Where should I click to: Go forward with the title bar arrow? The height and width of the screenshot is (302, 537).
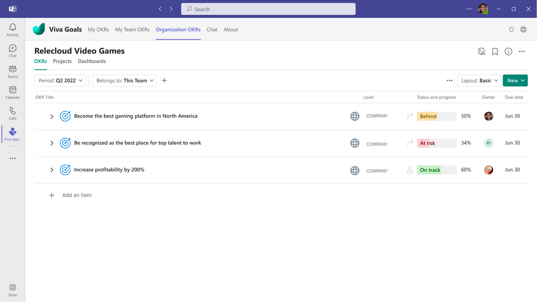[x=171, y=9]
